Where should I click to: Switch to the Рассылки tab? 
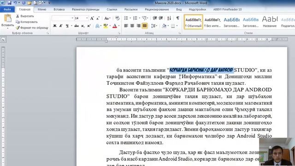click(131, 9)
